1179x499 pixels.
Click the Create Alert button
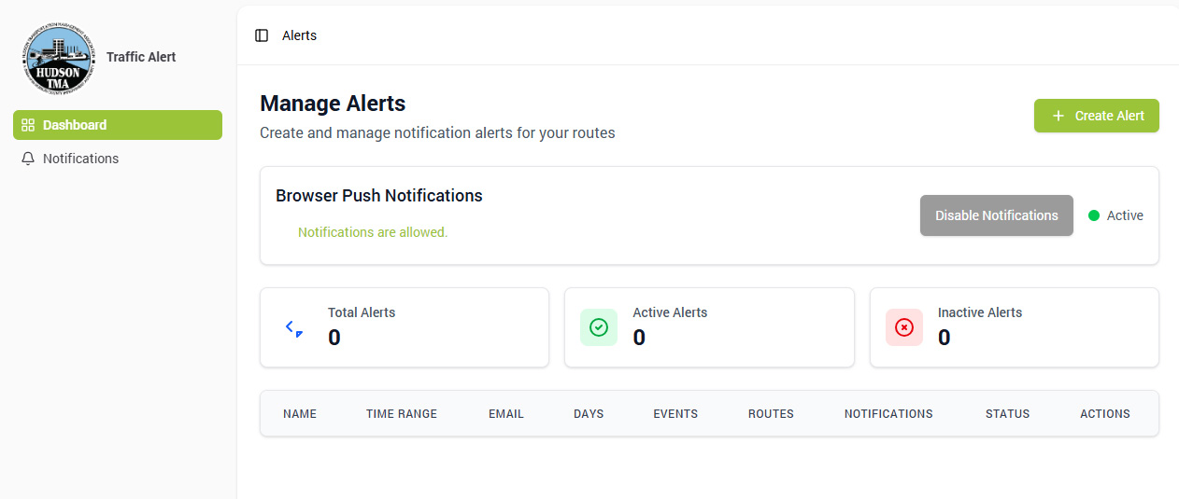[1096, 116]
